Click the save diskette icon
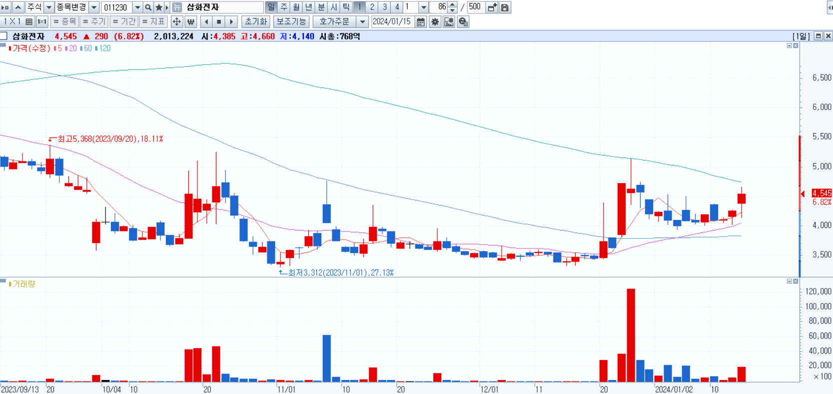Viewport: 833px width, 394px height. (505, 7)
